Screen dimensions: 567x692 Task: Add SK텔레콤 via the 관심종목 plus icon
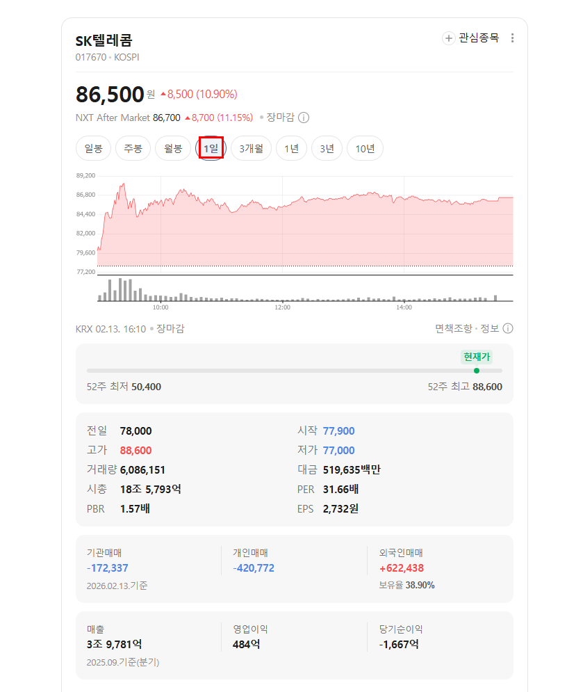click(448, 38)
